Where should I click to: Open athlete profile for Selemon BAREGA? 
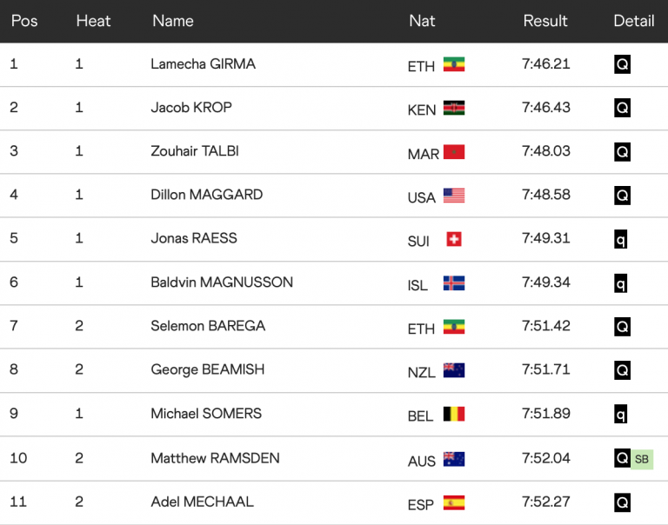coord(208,326)
